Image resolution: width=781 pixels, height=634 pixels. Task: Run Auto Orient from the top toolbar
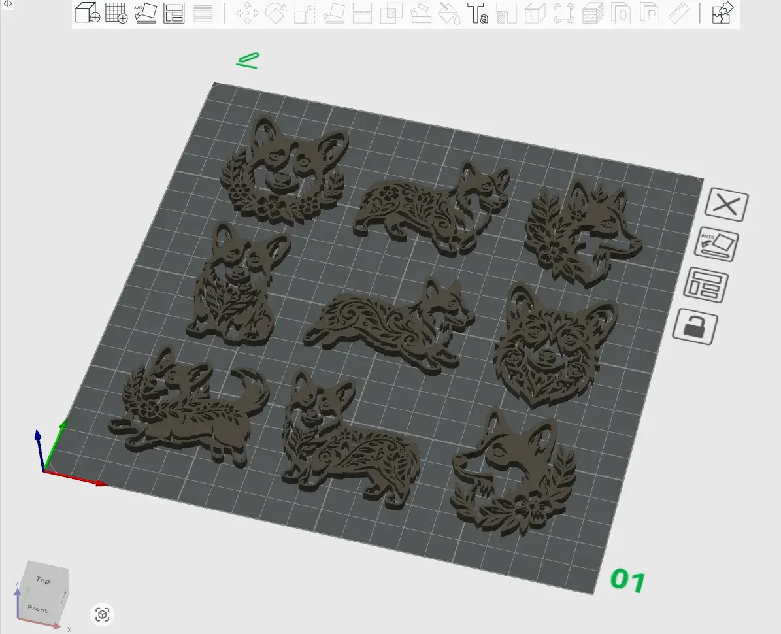click(145, 13)
